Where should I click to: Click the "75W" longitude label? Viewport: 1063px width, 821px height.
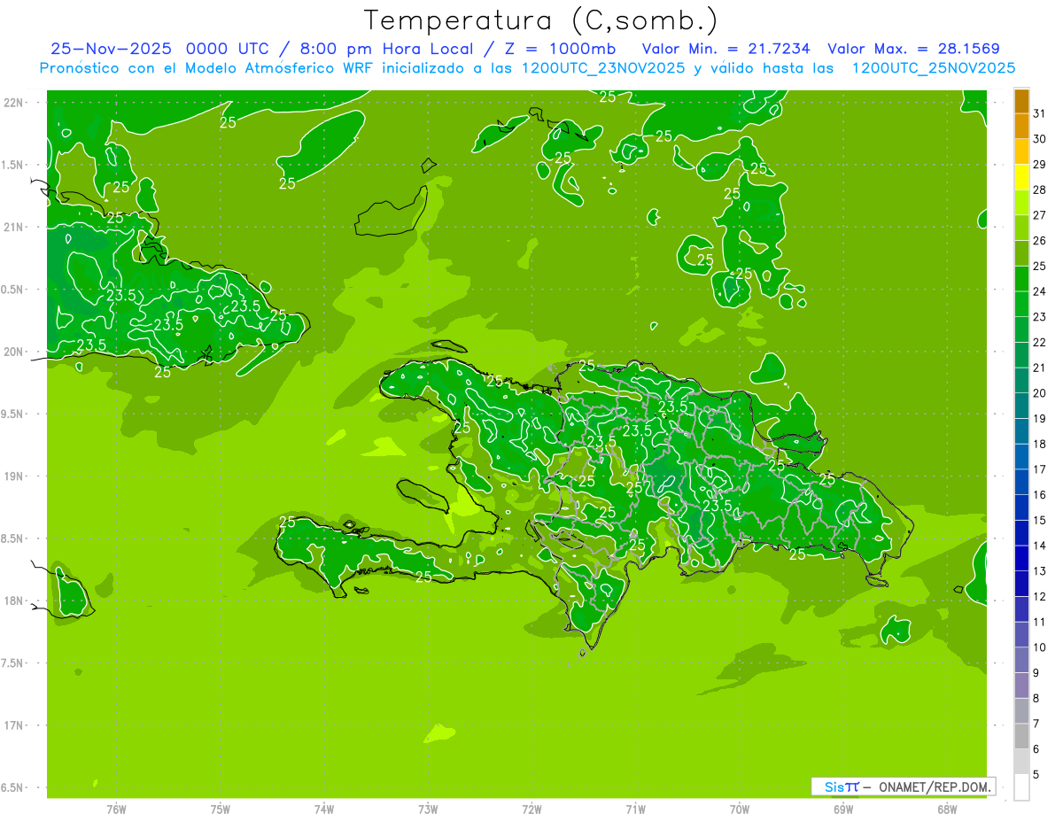221,809
